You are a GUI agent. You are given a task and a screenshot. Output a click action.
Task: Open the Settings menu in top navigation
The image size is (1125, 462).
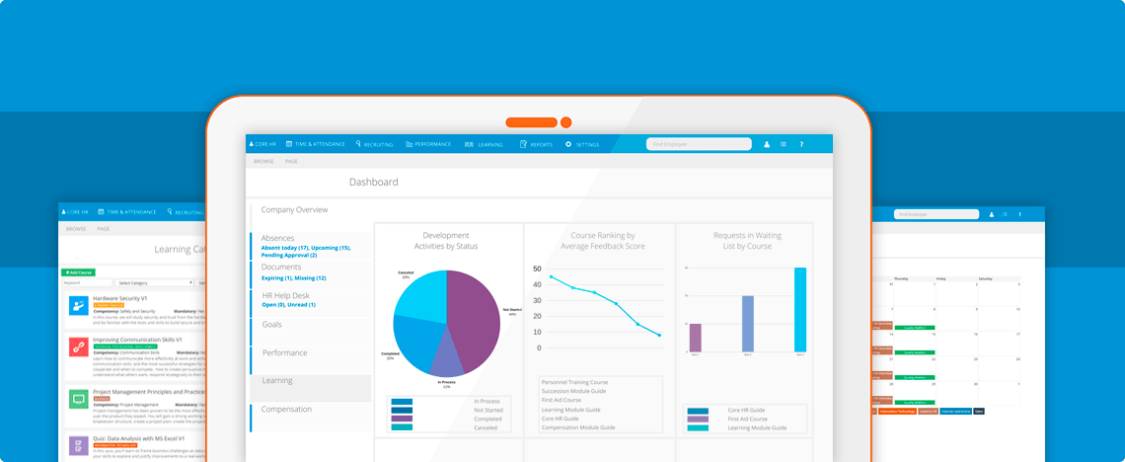(582, 144)
